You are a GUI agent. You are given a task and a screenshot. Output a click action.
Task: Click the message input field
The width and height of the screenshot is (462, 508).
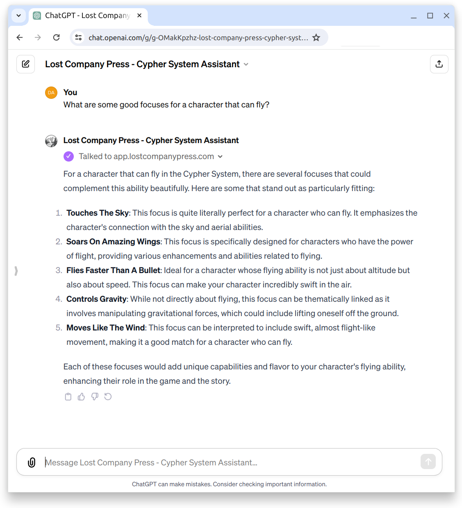click(x=230, y=462)
